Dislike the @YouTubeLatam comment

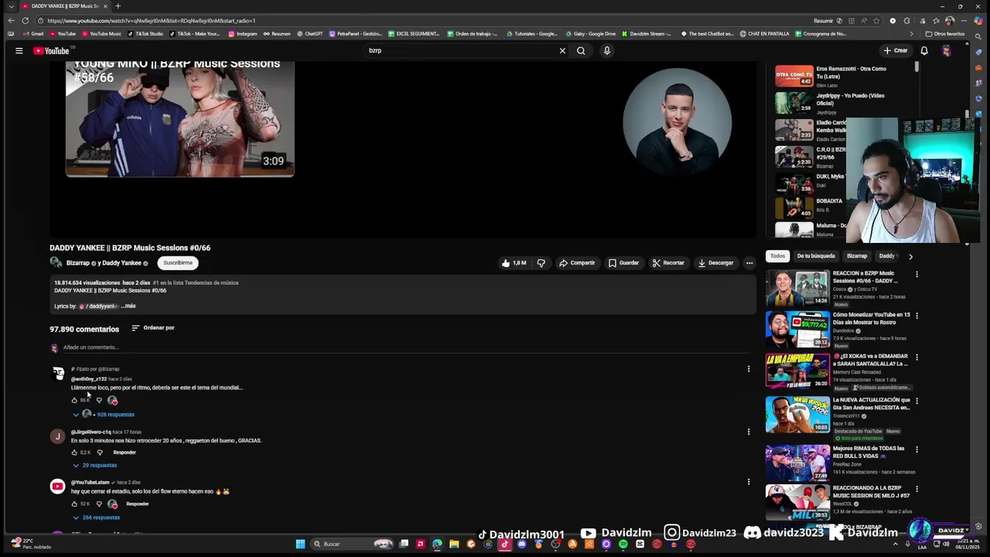click(99, 504)
